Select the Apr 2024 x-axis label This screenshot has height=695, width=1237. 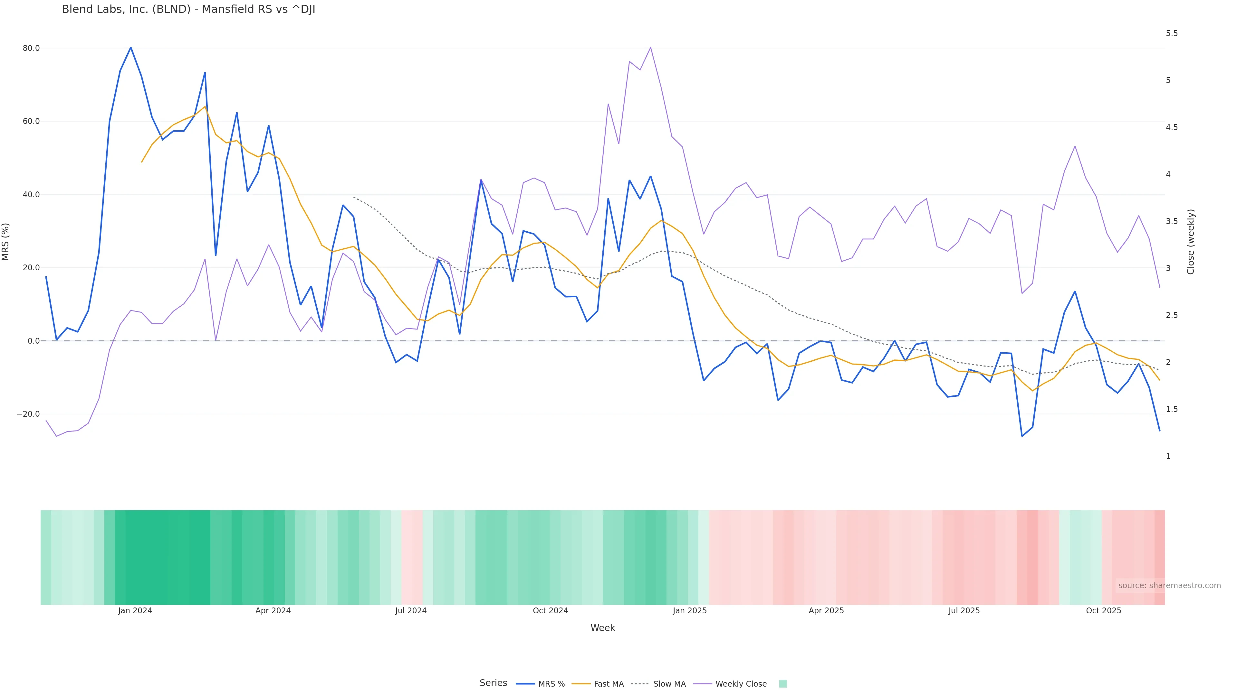(273, 611)
